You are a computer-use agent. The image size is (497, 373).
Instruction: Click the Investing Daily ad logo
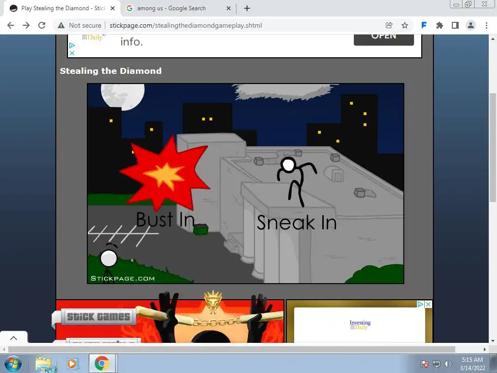(x=360, y=325)
